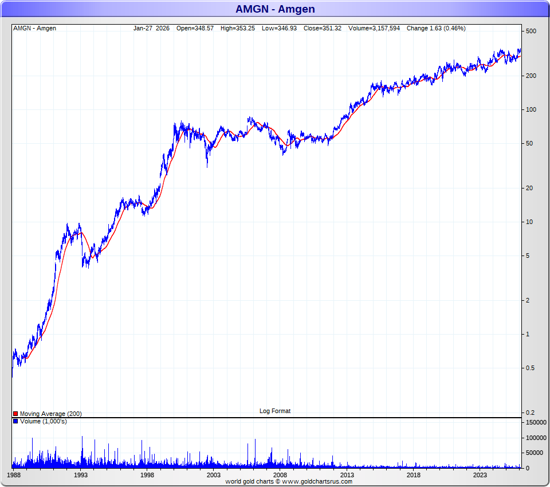Click the Jan-27 2026 date readout
The image size is (550, 487).
(x=151, y=28)
